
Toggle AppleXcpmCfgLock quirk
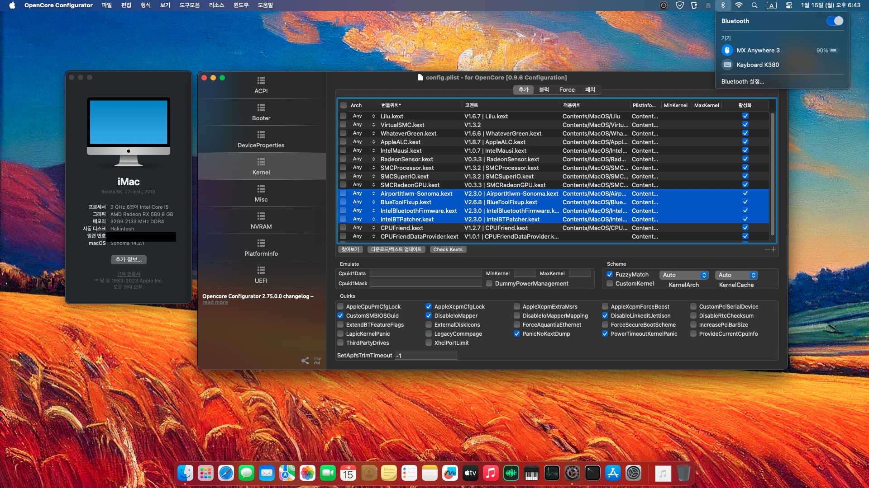[428, 306]
